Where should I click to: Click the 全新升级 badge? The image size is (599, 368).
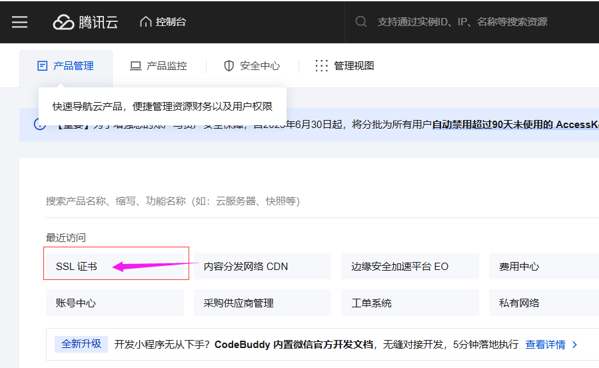pyautogui.click(x=81, y=344)
